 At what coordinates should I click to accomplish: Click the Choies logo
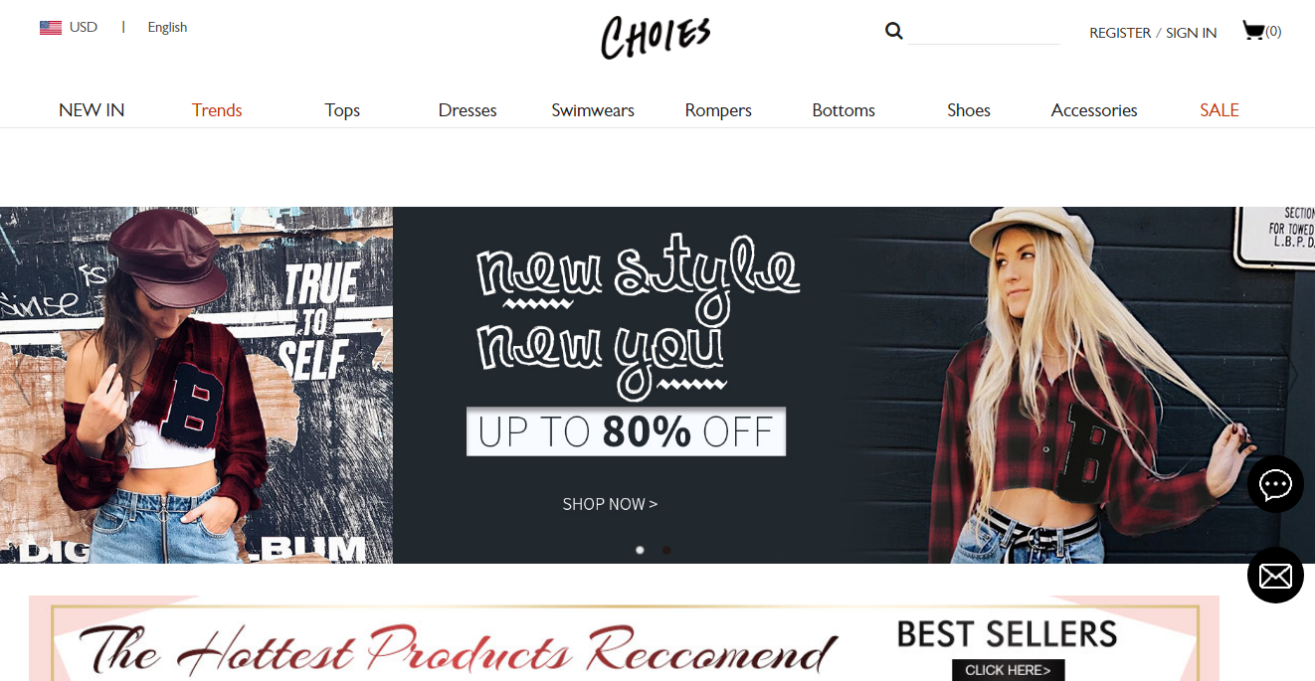click(x=656, y=38)
